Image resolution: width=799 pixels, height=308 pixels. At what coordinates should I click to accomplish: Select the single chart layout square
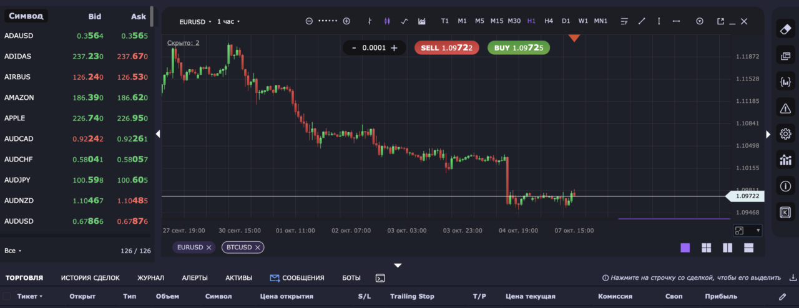685,248
